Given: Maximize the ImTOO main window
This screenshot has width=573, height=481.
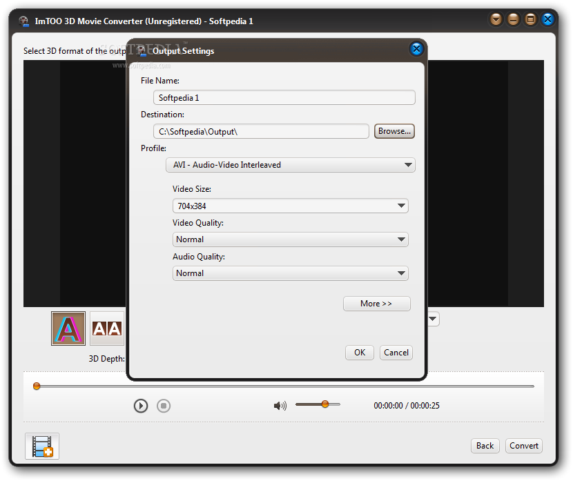Looking at the screenshot, I should point(530,19).
